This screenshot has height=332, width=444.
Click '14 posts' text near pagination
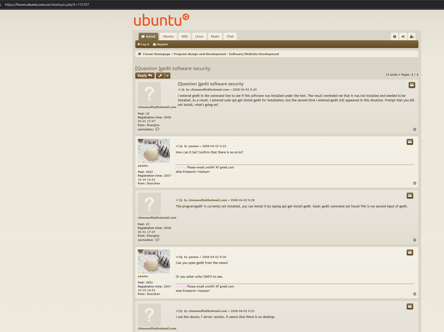(x=392, y=75)
